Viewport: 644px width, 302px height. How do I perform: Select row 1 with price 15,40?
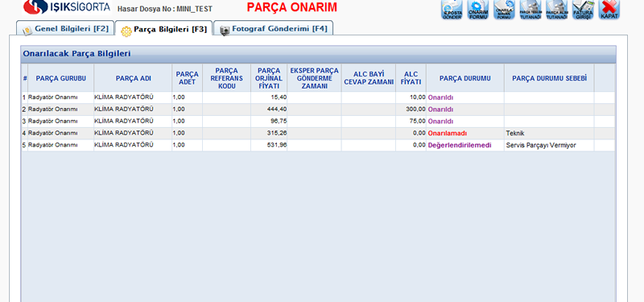pos(318,97)
